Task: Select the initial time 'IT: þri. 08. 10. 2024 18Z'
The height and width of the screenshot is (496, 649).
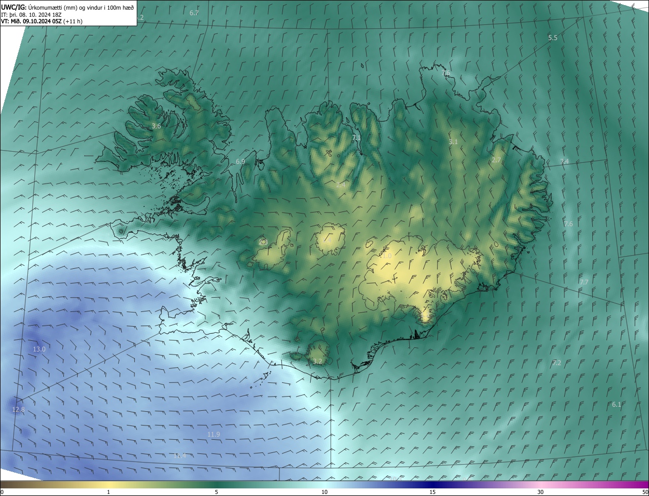Action: tap(31, 14)
